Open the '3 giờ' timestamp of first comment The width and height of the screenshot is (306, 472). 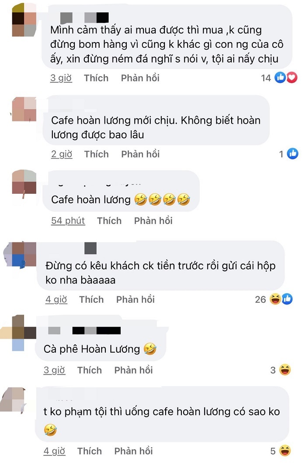(61, 78)
